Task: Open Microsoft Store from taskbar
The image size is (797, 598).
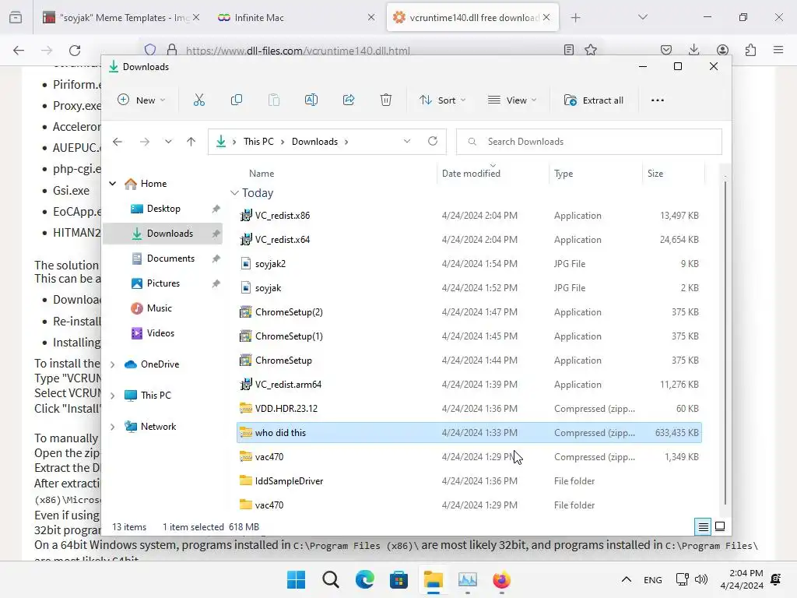Action: 399,579
